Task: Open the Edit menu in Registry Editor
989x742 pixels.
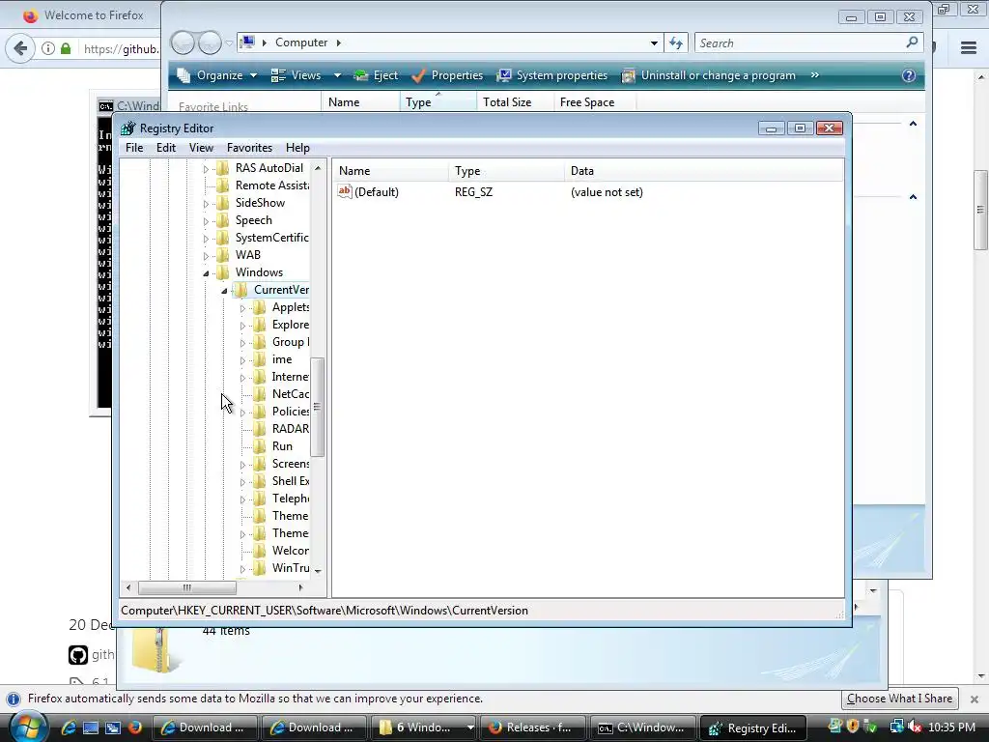Action: [166, 148]
